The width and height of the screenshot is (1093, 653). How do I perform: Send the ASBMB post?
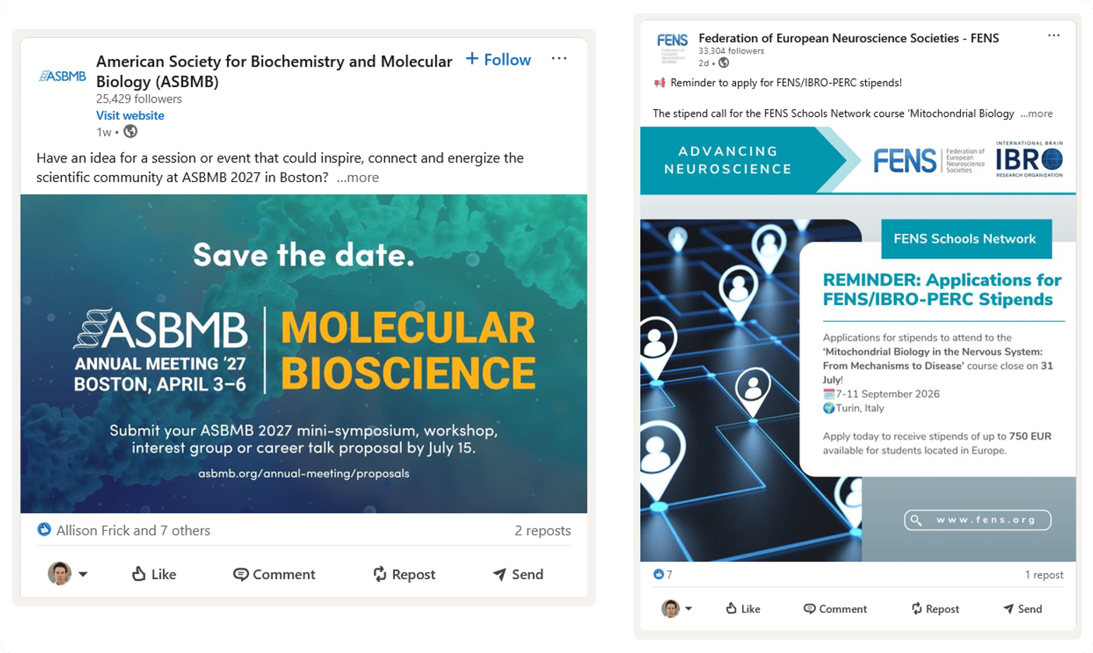[x=518, y=574]
